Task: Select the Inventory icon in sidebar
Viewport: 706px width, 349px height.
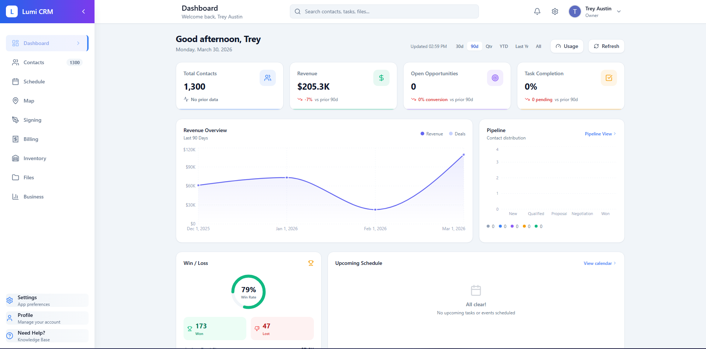Action: [x=16, y=158]
